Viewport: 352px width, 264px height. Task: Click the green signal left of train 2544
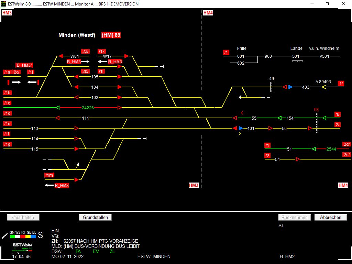click(x=313, y=149)
